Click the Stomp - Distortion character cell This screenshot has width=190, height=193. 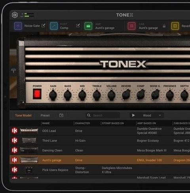82,170
